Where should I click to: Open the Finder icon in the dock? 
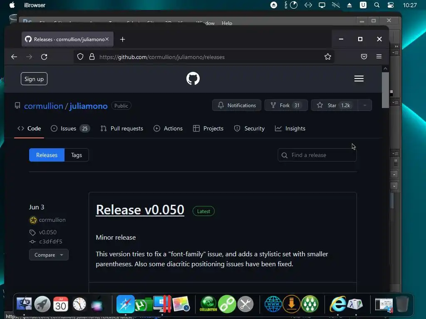pos(24,304)
